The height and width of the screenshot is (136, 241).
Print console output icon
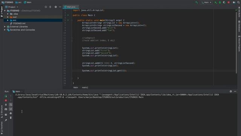[x=11, y=113]
